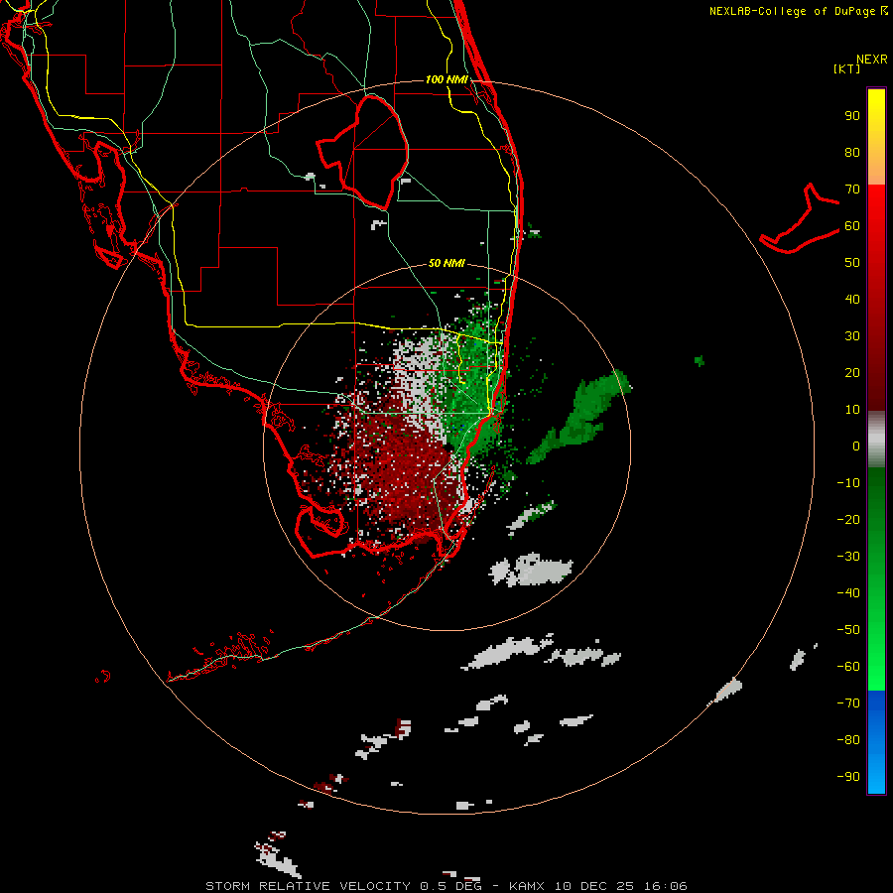The image size is (893, 893).
Task: Click the 50 value on the velocity scale
Action: point(852,263)
